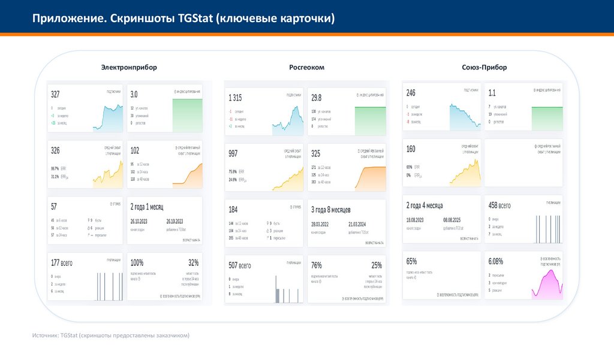Click Росгеоком citation index 29.8

point(317,98)
